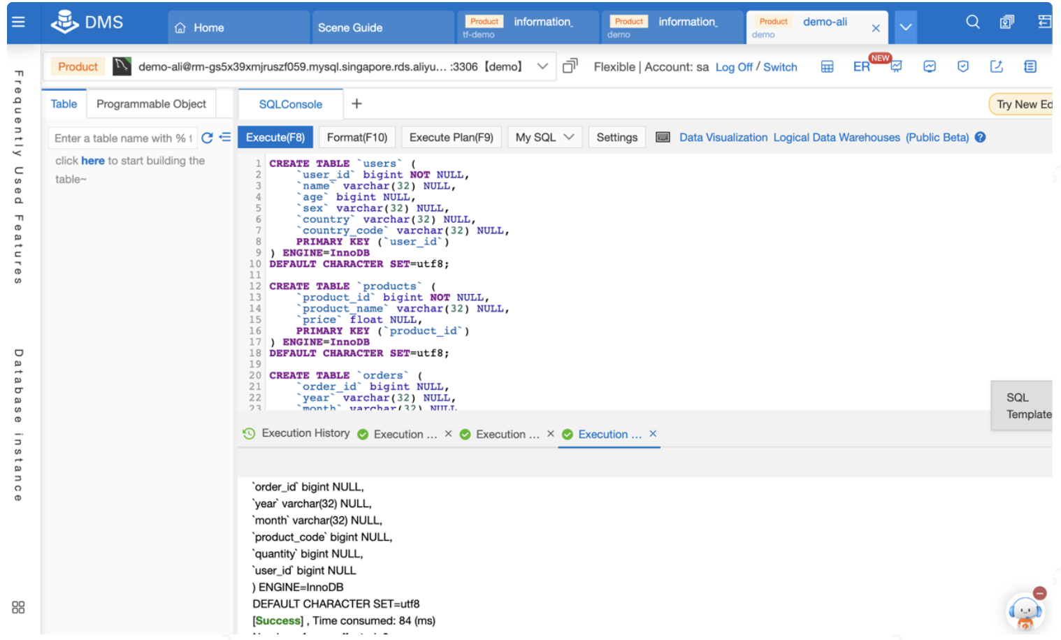
Task: Close the active Execution result tab
Action: 653,434
